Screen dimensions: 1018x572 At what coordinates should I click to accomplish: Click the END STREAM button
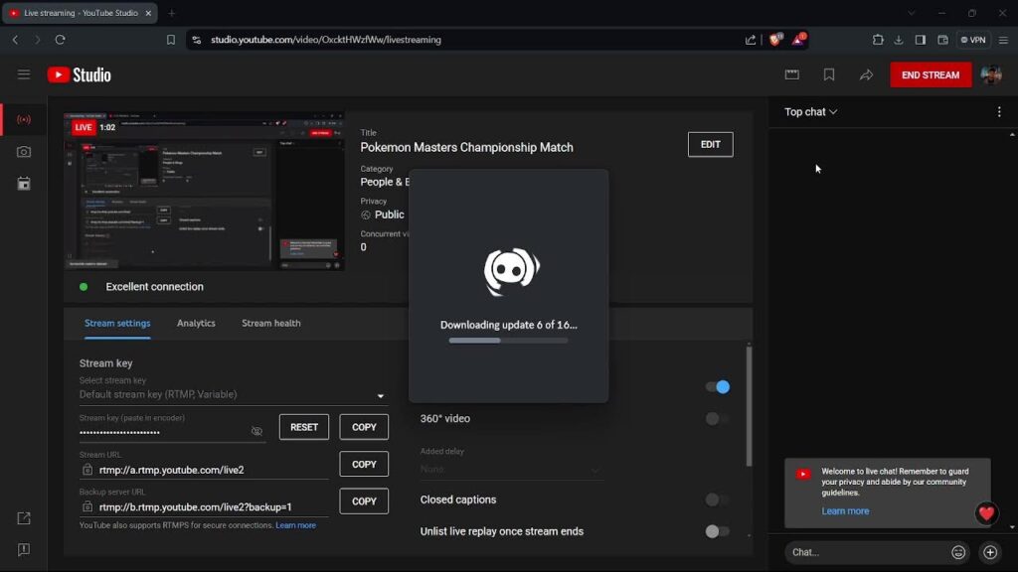tap(930, 74)
